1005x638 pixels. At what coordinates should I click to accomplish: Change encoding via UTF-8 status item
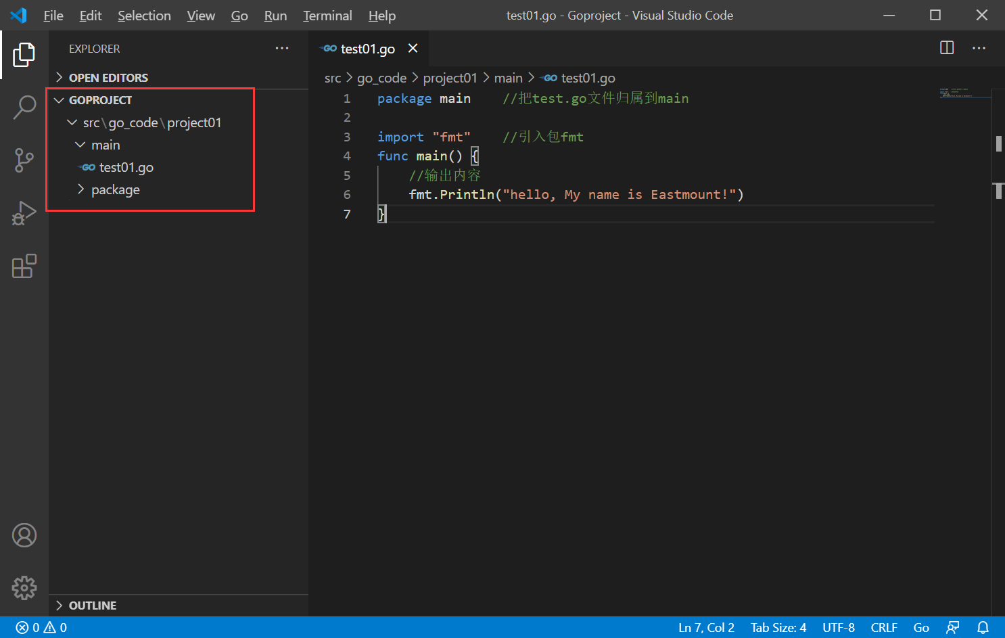point(839,627)
